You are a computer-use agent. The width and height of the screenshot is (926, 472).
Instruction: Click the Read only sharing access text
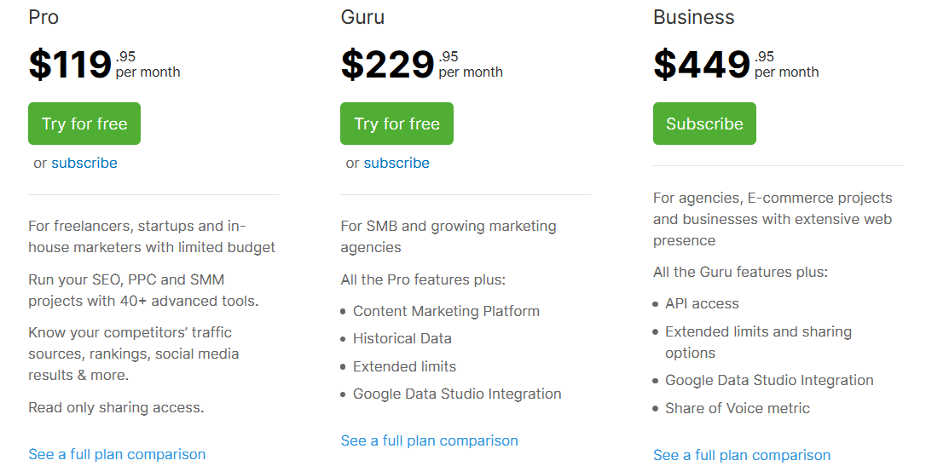point(116,407)
